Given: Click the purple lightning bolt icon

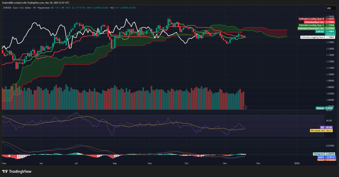Looking at the screenshot, I should 245,107.
